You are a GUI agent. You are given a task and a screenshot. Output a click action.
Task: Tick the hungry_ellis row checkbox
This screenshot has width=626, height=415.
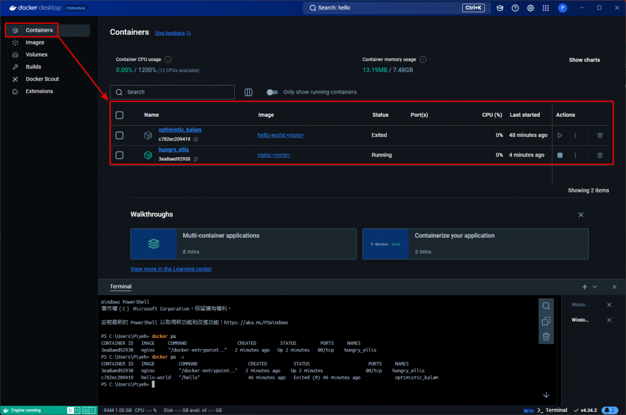(x=119, y=155)
